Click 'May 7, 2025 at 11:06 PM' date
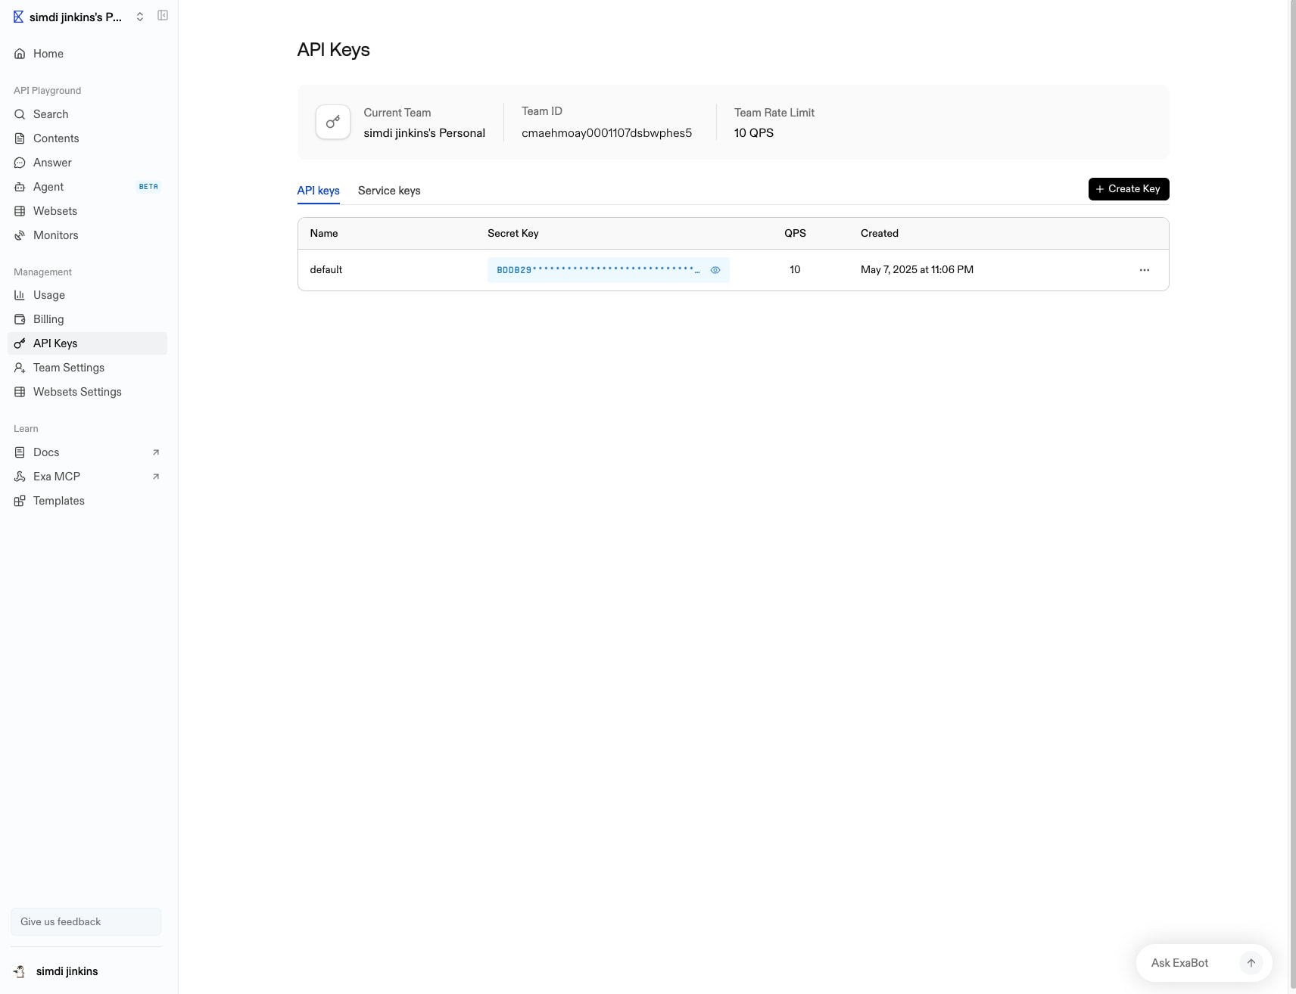Screen dimensions: 1296x994 tap(917, 270)
